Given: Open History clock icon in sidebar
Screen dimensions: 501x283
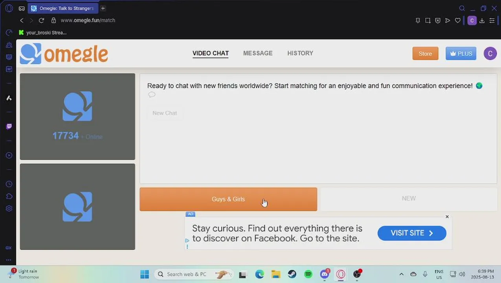Looking at the screenshot, I should [9, 184].
